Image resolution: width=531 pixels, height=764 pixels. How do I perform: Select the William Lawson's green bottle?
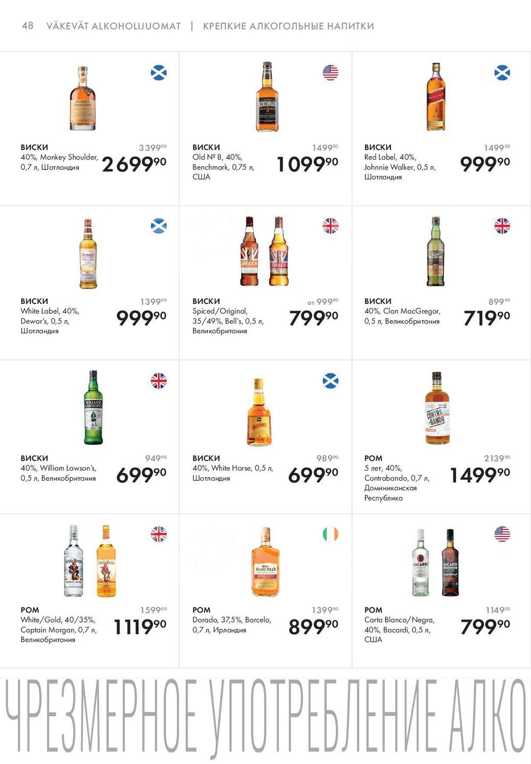(x=93, y=408)
